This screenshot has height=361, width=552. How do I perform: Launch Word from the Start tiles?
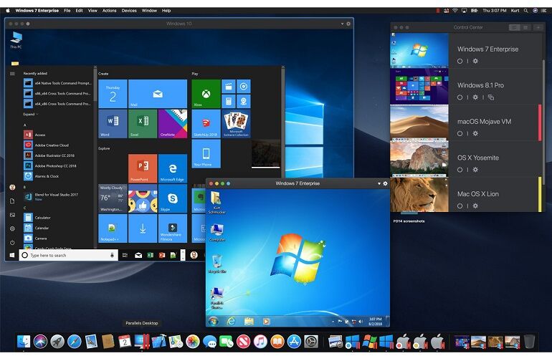[113, 123]
